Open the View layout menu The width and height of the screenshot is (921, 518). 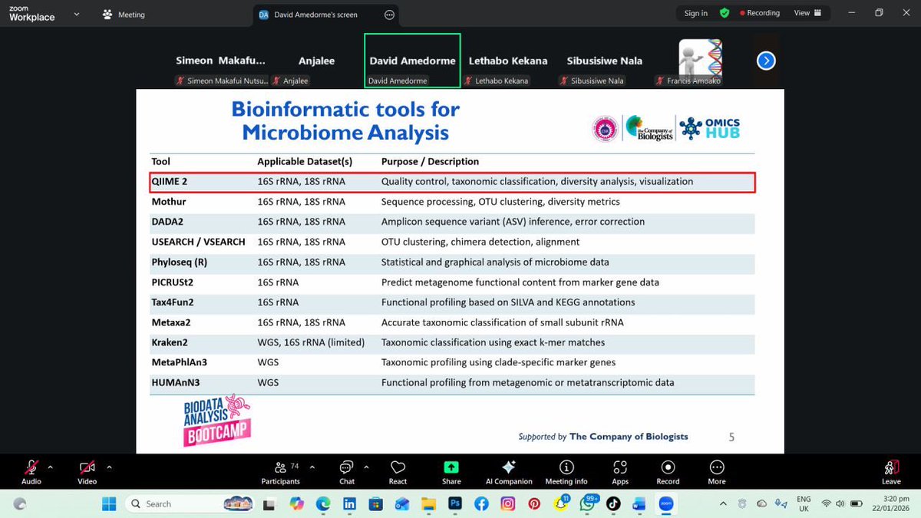click(807, 13)
